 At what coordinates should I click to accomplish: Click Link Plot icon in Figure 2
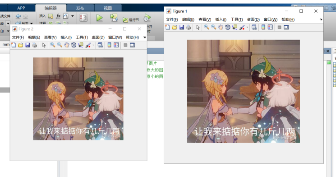pos(100,45)
